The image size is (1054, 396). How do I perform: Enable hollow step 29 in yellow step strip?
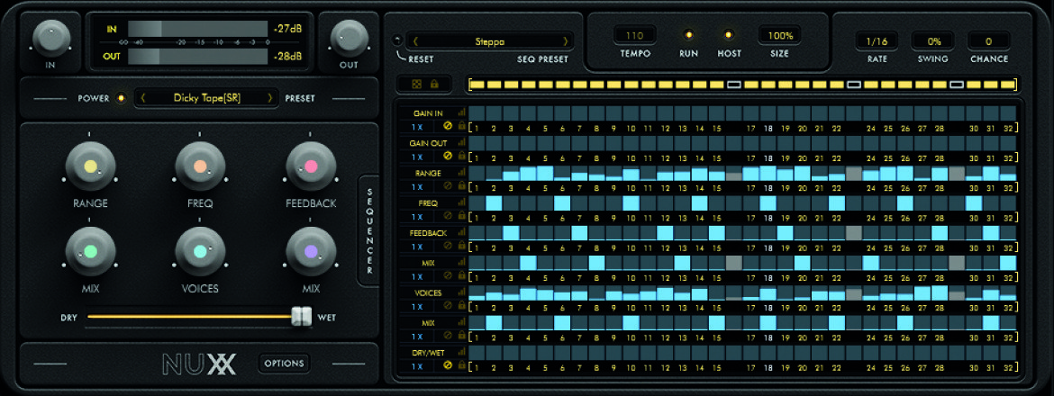click(x=958, y=85)
